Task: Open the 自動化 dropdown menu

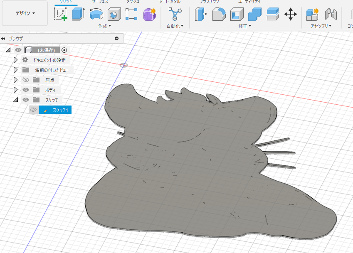Action: 175,26
